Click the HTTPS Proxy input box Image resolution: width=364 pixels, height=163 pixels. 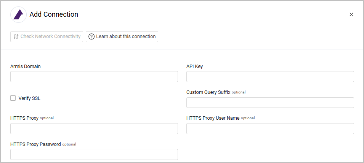pyautogui.click(x=94, y=128)
